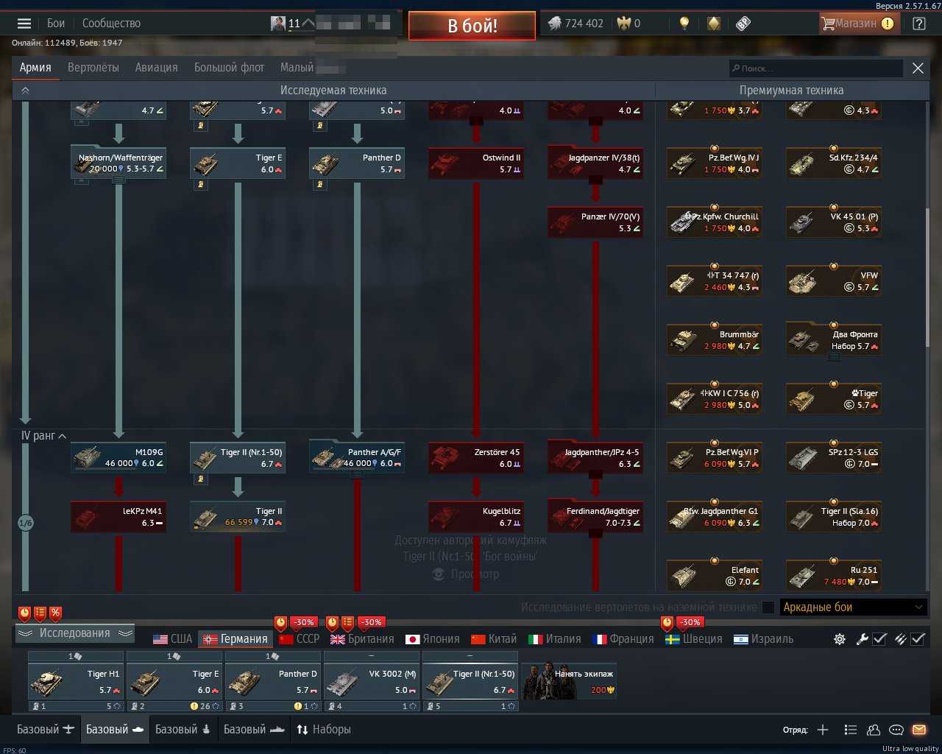Viewport: 942px width, 754px height.
Task: Select the leKPz M41 vehicle card
Action: click(x=118, y=517)
